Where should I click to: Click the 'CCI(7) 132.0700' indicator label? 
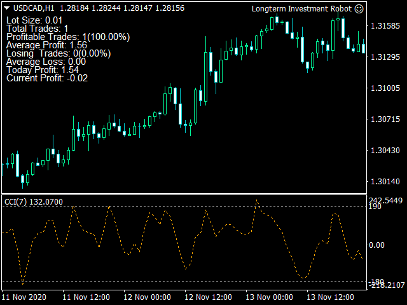34,202
